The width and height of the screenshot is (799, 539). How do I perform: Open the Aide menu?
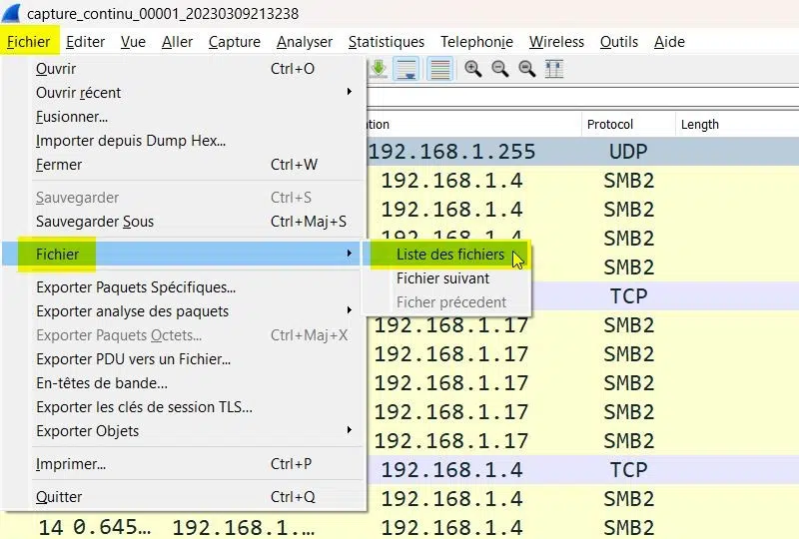[669, 42]
